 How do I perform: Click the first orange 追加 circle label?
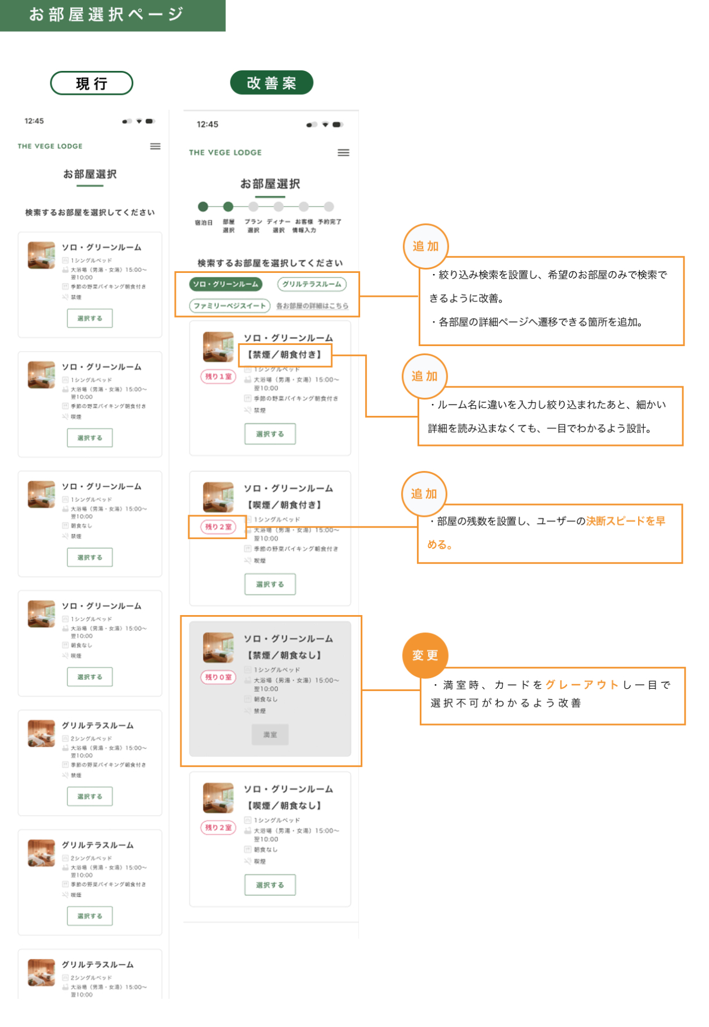[425, 246]
